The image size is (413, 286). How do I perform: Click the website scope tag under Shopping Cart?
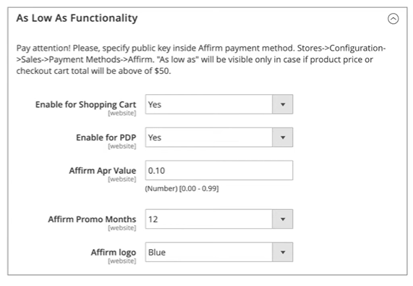pyautogui.click(x=122, y=113)
